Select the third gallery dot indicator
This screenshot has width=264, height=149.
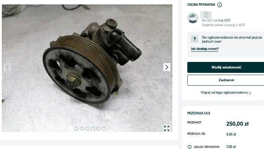click(87, 129)
